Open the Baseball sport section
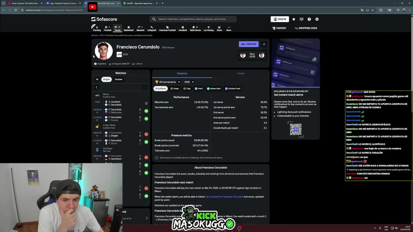 pyautogui.click(x=140, y=28)
